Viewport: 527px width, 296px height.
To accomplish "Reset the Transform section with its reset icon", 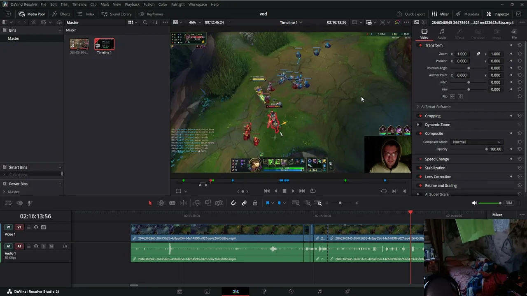I will click(520, 45).
